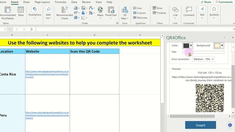Viewport: 235px width, 132px height.
Task: Insert the QR code into the sheet
Action: (x=200, y=125)
